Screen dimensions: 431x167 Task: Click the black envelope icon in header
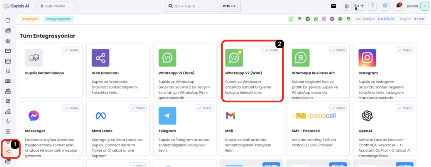pyautogui.click(x=334, y=6)
